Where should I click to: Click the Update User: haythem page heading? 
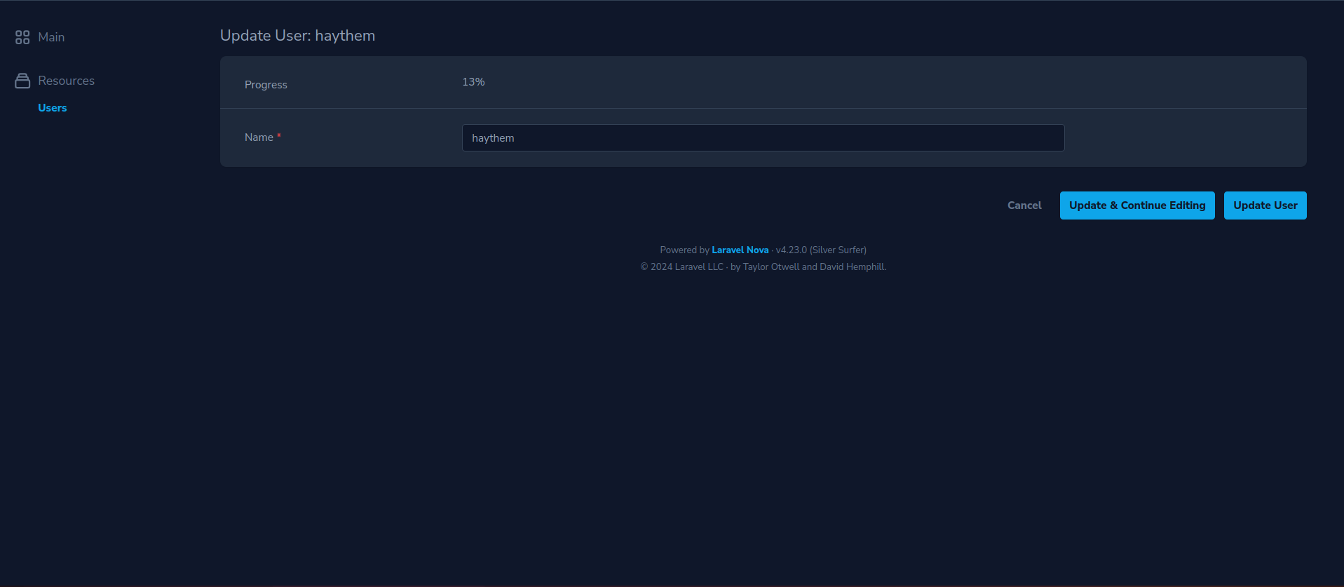click(x=297, y=36)
